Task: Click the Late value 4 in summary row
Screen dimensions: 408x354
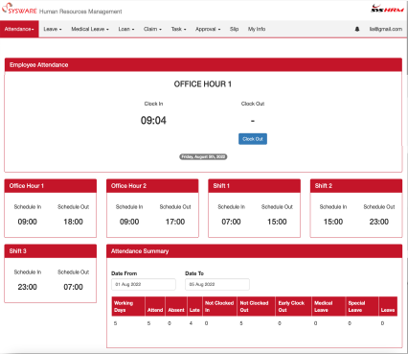Action: tap(191, 323)
